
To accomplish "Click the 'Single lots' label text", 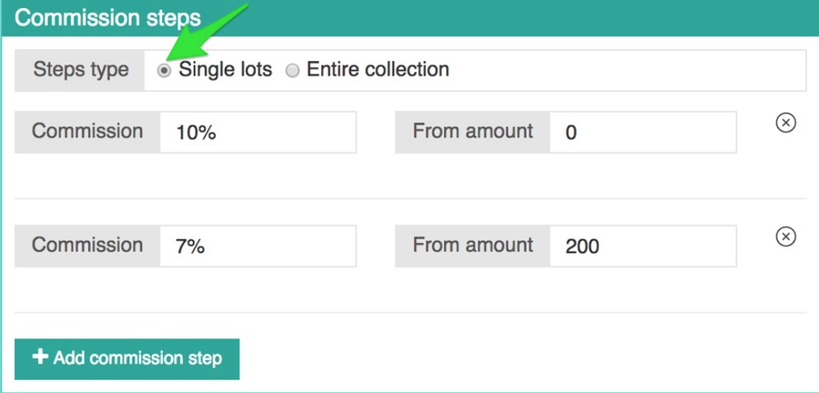I will coord(225,69).
